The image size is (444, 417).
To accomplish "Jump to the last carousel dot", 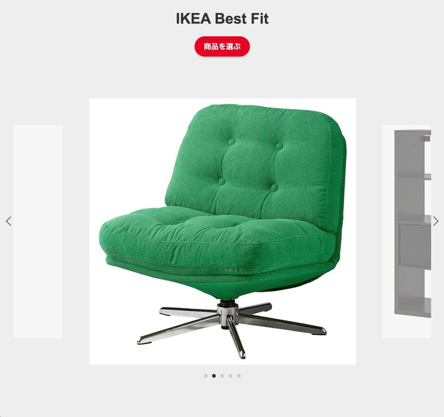I will [x=239, y=376].
